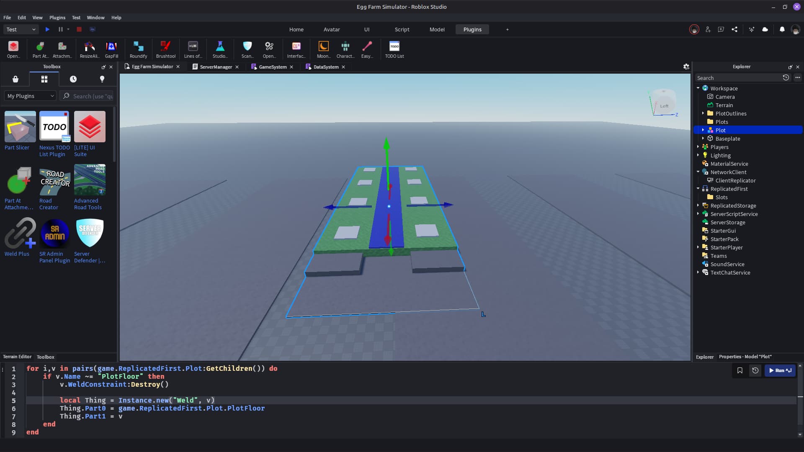Open the Brushtool plugin
The height and width of the screenshot is (452, 804).
pos(165,49)
